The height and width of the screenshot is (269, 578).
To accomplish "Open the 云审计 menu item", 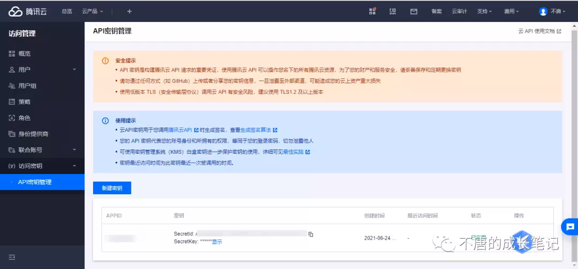I will pos(459,11).
